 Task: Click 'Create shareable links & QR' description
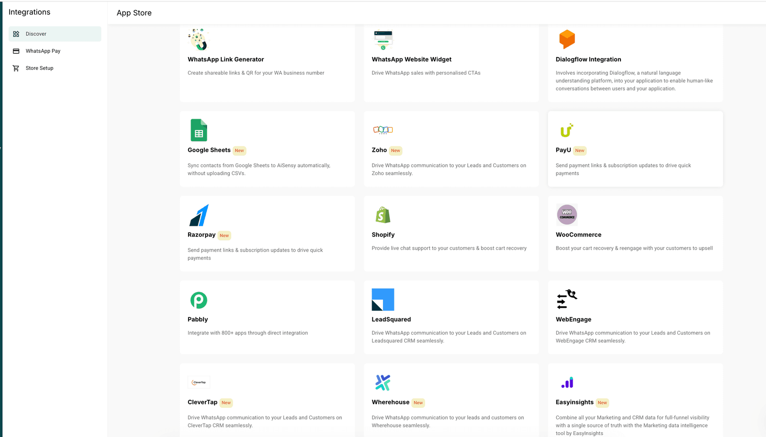coord(256,73)
